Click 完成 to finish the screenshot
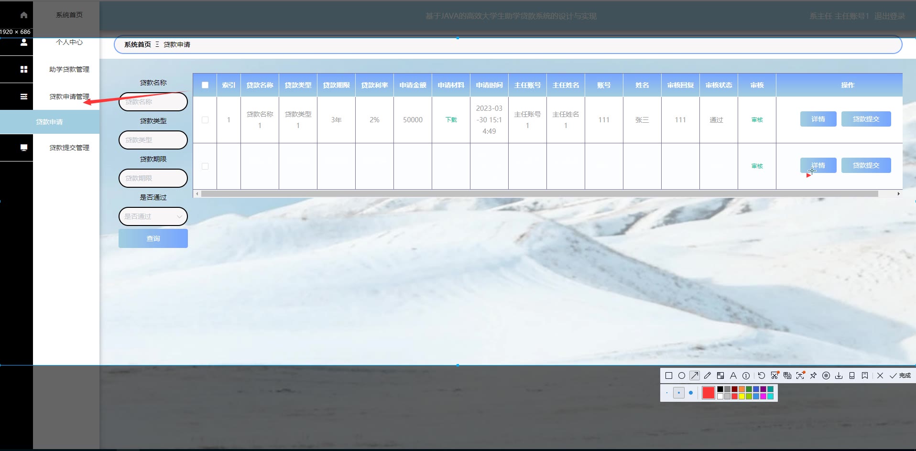The image size is (916, 451). click(900, 376)
